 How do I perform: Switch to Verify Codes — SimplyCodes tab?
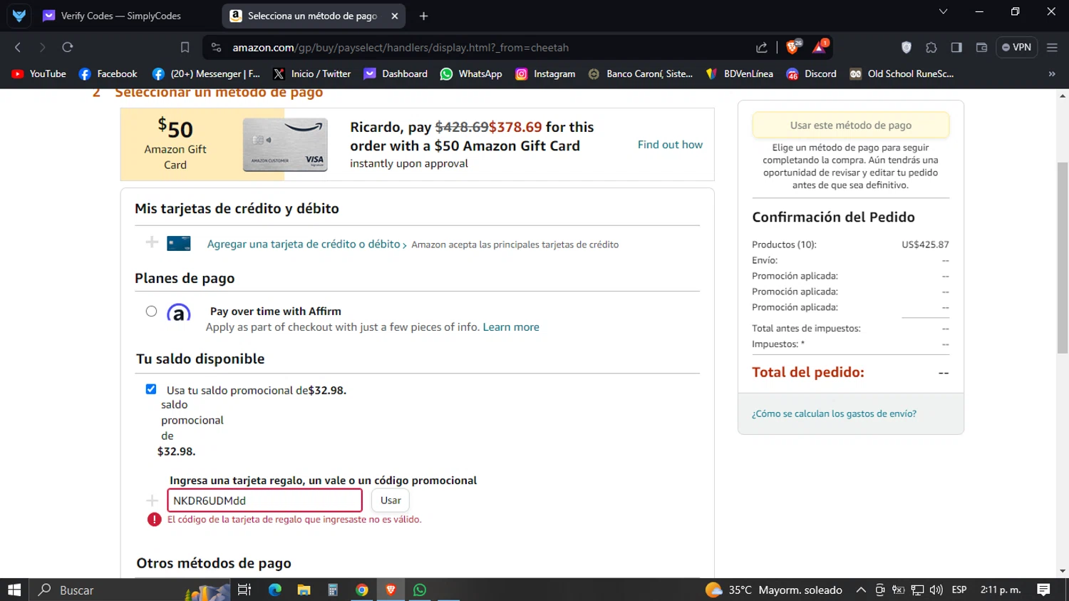coord(121,16)
